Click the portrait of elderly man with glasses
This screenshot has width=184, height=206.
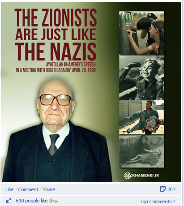click(x=57, y=131)
